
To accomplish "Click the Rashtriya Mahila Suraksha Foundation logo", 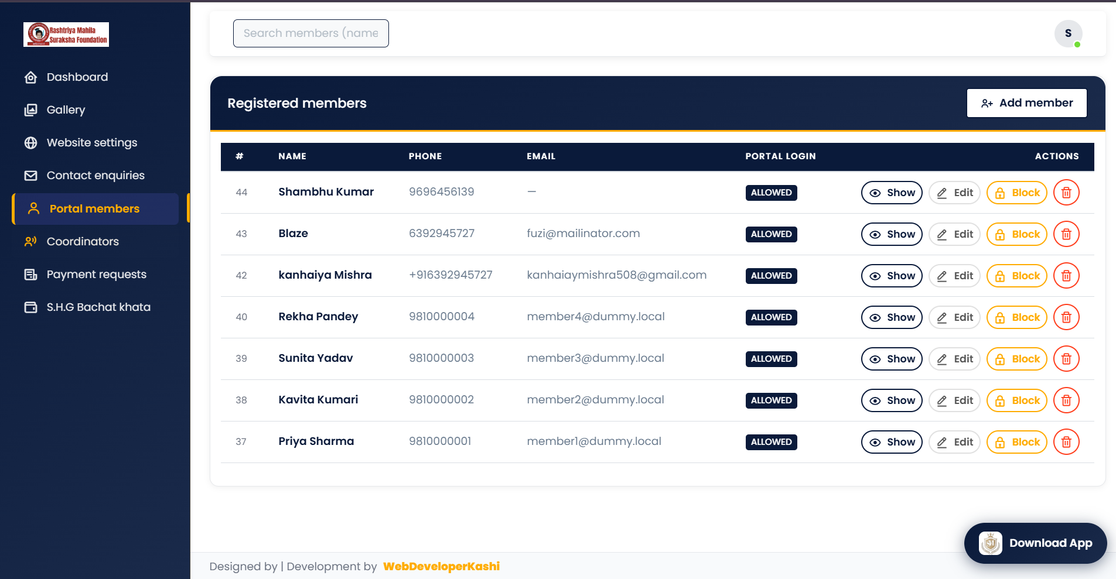I will click(66, 34).
